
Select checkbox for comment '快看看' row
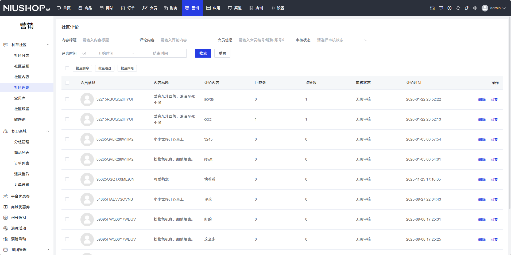(67, 179)
